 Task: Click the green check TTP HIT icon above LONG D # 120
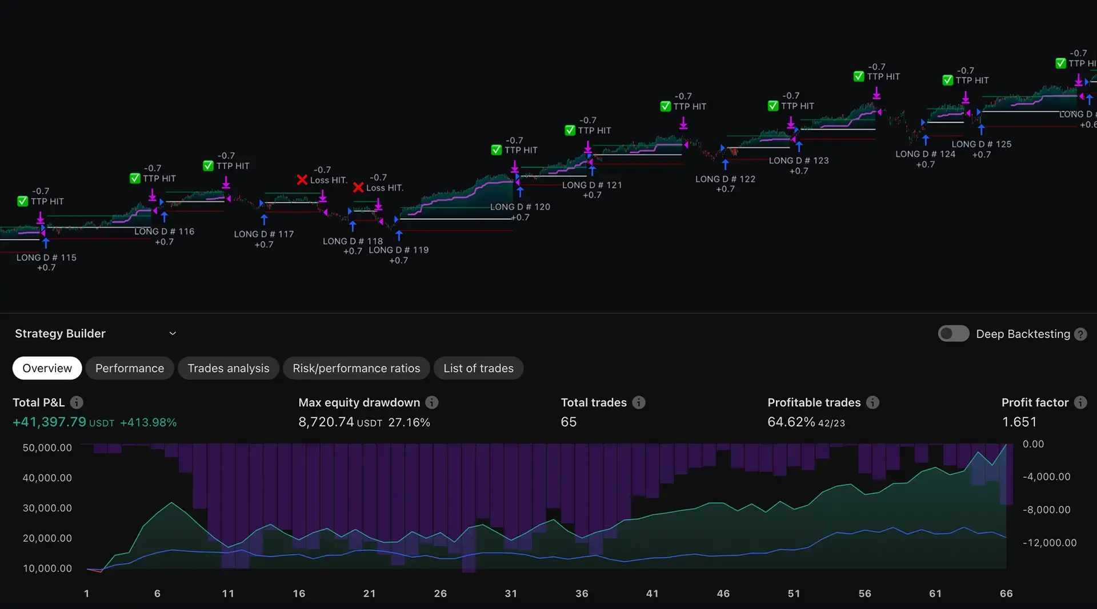(497, 150)
